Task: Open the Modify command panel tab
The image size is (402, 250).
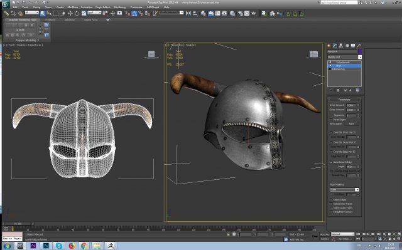Action: (335, 46)
